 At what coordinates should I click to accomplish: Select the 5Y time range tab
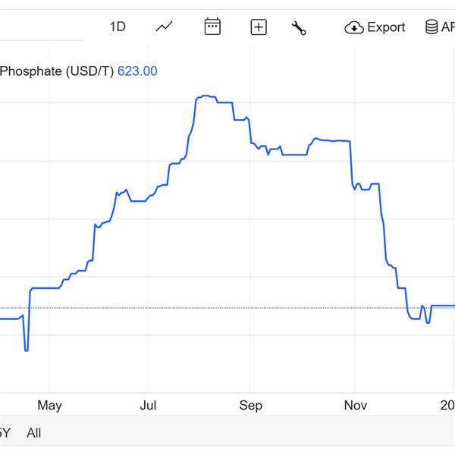pos(4,433)
